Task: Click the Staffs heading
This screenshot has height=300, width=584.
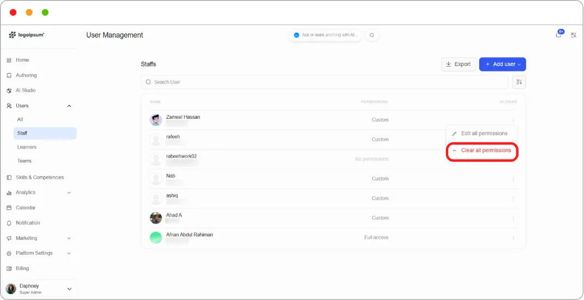Action: click(x=148, y=64)
